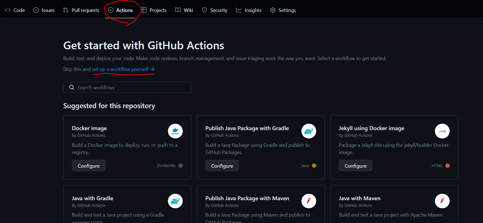Click the description 'Build a Java Package using Gradle and publish'
The height and width of the screenshot is (223, 483).
[x=258, y=149]
